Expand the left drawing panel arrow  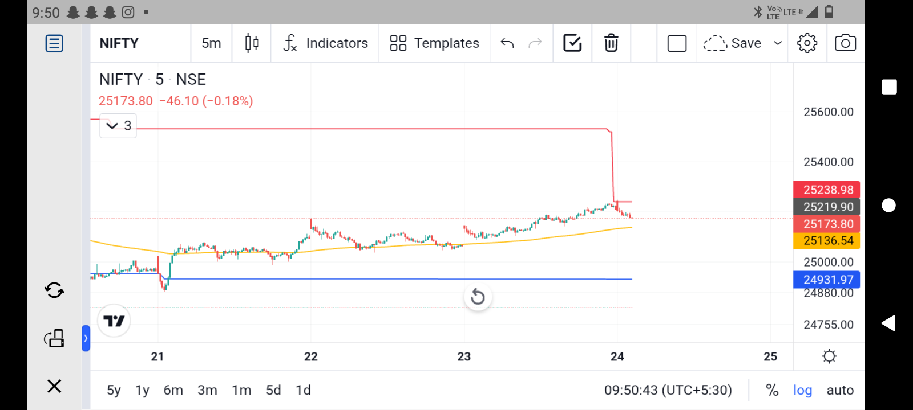86,338
